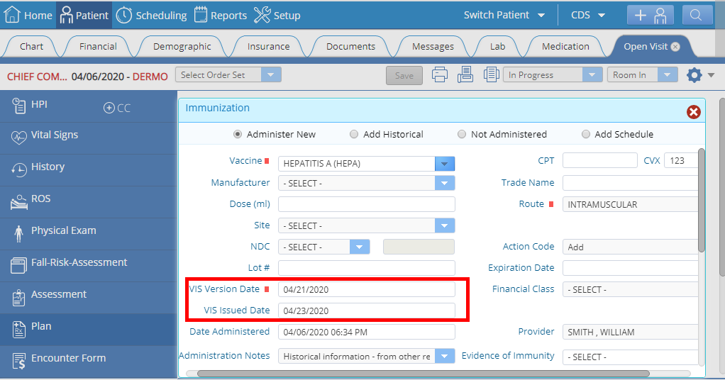The height and width of the screenshot is (380, 725).
Task: Open Assessment section
Action: point(88,298)
